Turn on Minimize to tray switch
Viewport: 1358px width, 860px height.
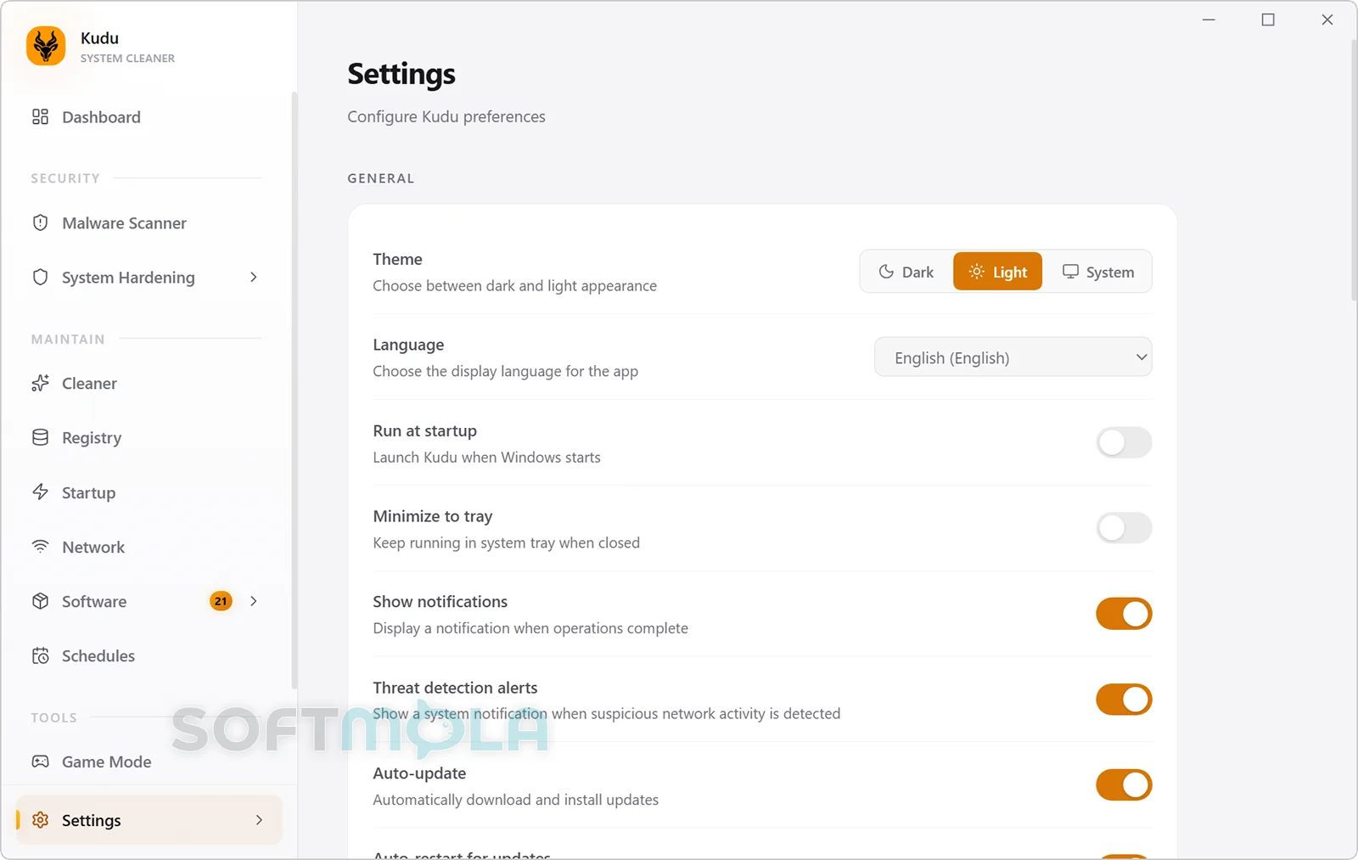1124,528
